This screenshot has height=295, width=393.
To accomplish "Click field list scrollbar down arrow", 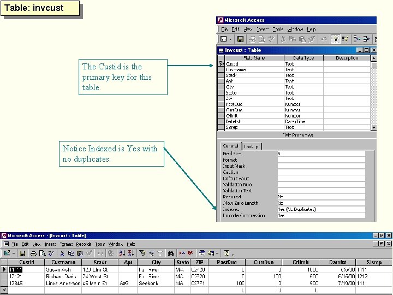I will (x=373, y=127).
